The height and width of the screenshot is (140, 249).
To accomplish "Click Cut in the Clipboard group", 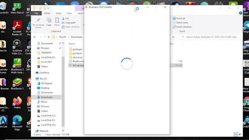I will click(x=65, y=18).
